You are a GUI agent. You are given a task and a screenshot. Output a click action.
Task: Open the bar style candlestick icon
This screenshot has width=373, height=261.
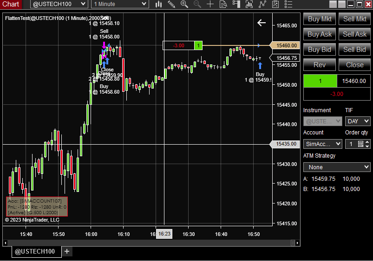click(158, 4)
